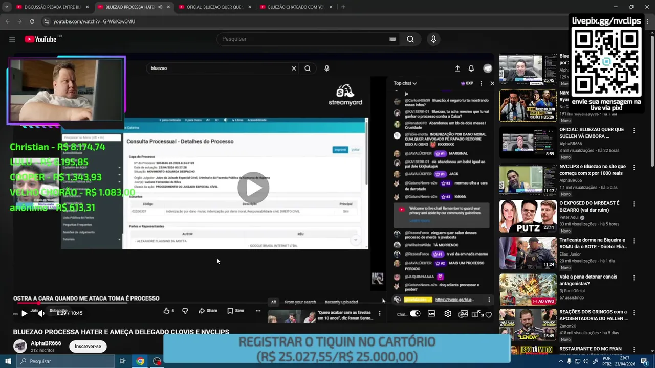
Task: Toggle the autoplay switch in player controls
Action: [415, 314]
